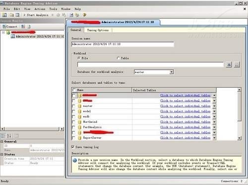The width and height of the screenshot is (248, 185).
Task: Check the master database checkbox
Action: [73, 106]
